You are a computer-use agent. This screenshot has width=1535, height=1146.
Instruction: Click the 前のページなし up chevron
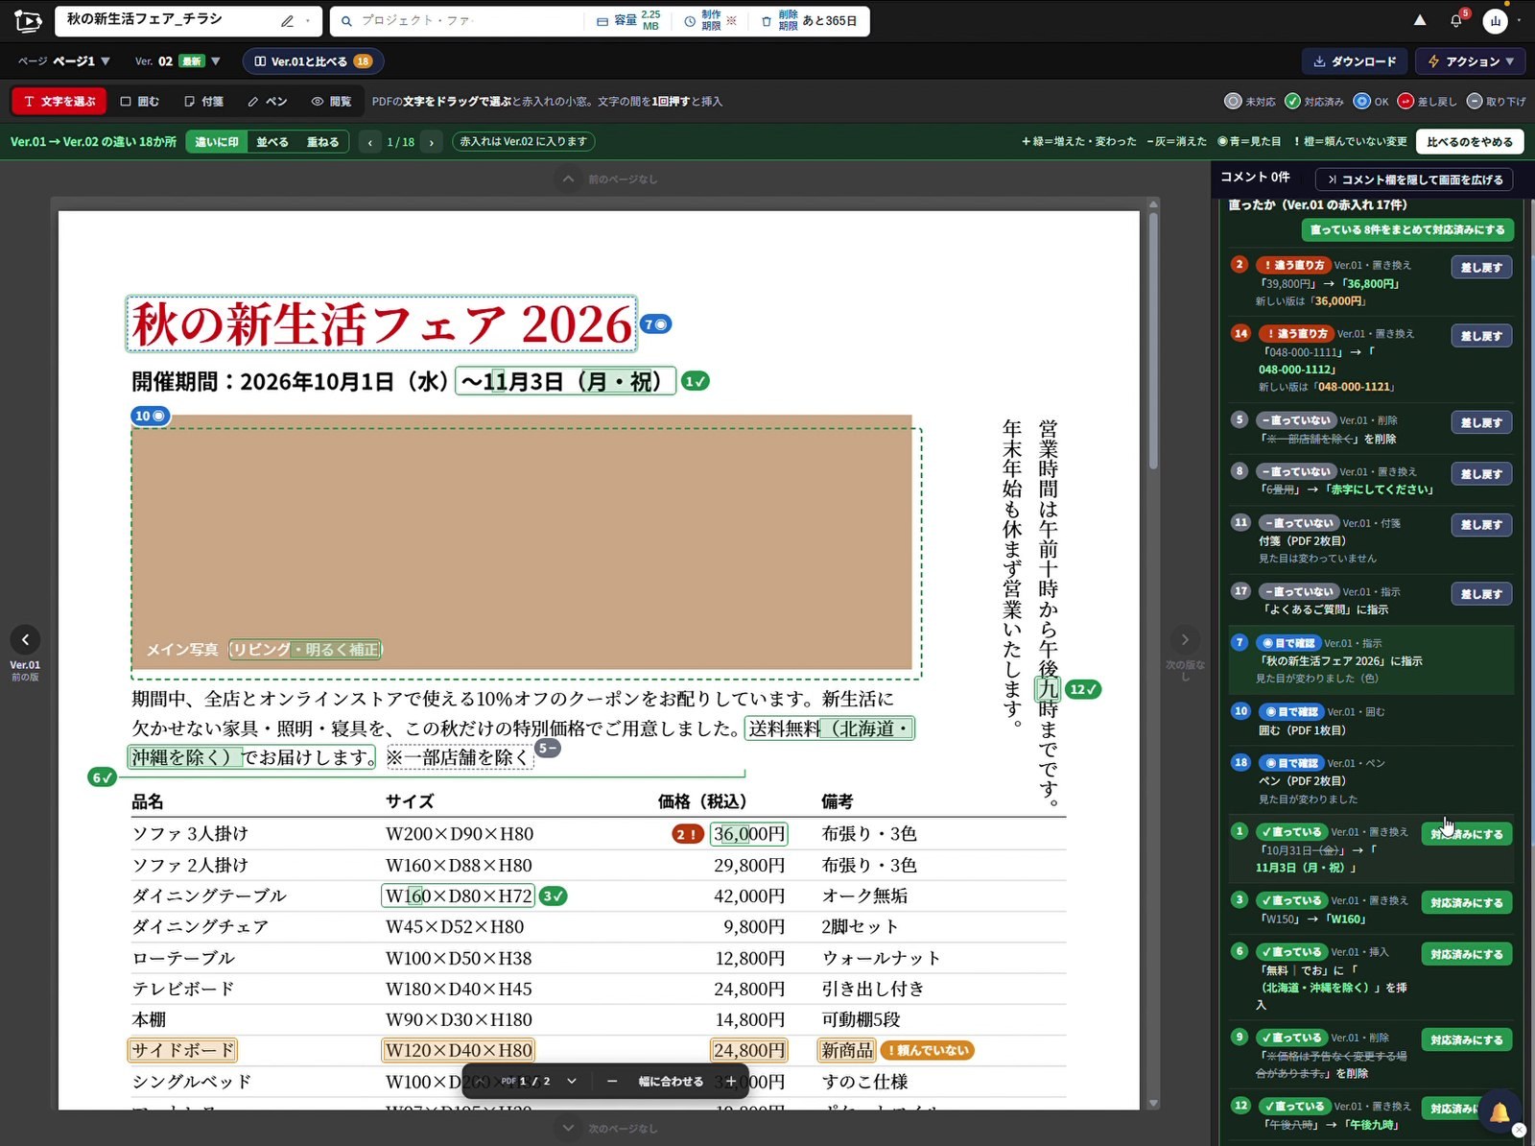[568, 179]
